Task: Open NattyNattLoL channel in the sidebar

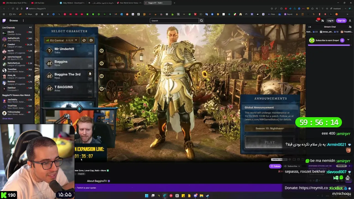Action: 17,64
